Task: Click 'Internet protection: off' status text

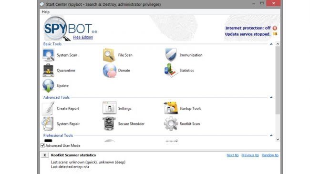Action: click(248, 28)
